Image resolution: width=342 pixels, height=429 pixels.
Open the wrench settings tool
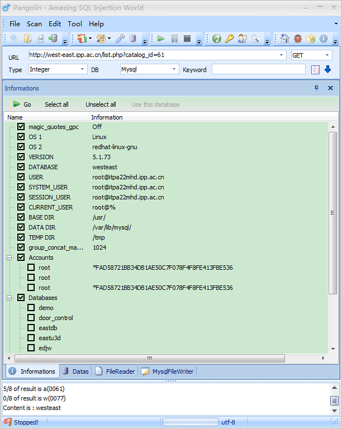(x=120, y=39)
